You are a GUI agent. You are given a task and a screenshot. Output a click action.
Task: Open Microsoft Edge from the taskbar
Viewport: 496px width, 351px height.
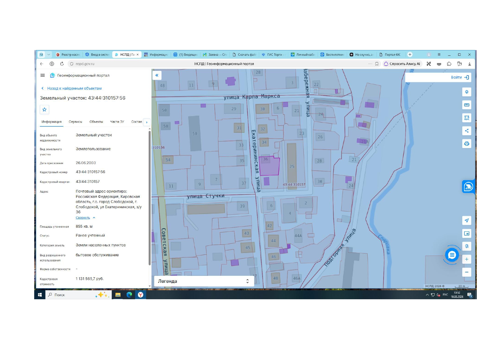[129, 295]
